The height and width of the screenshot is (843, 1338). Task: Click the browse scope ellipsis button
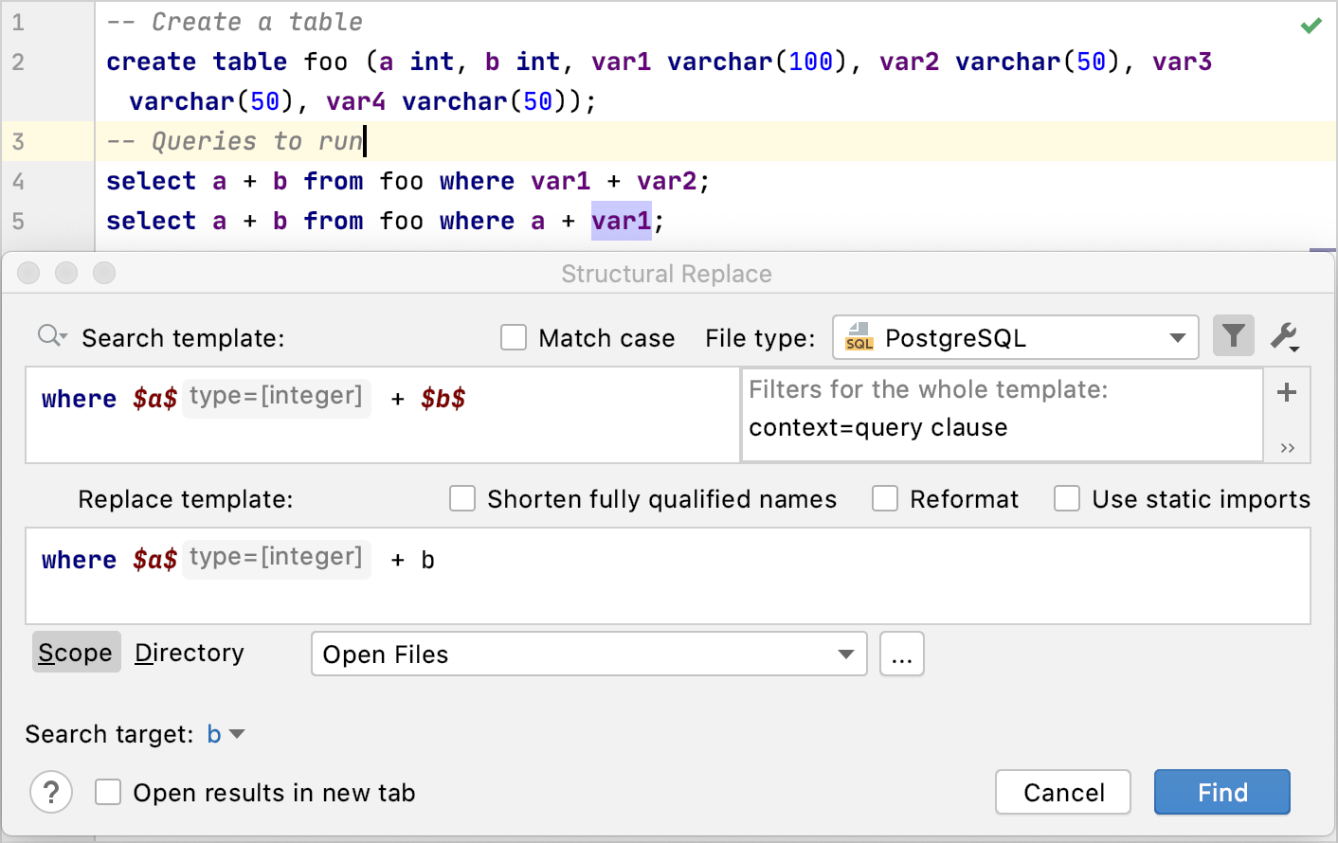click(901, 655)
